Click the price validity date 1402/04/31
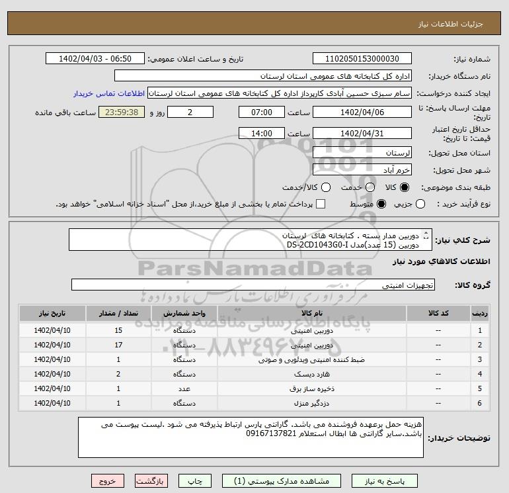 coord(362,133)
